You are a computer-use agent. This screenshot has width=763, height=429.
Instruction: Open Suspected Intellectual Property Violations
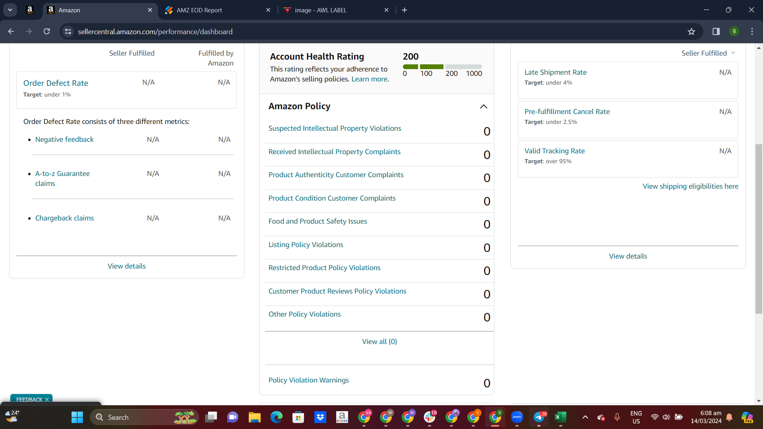[335, 128]
